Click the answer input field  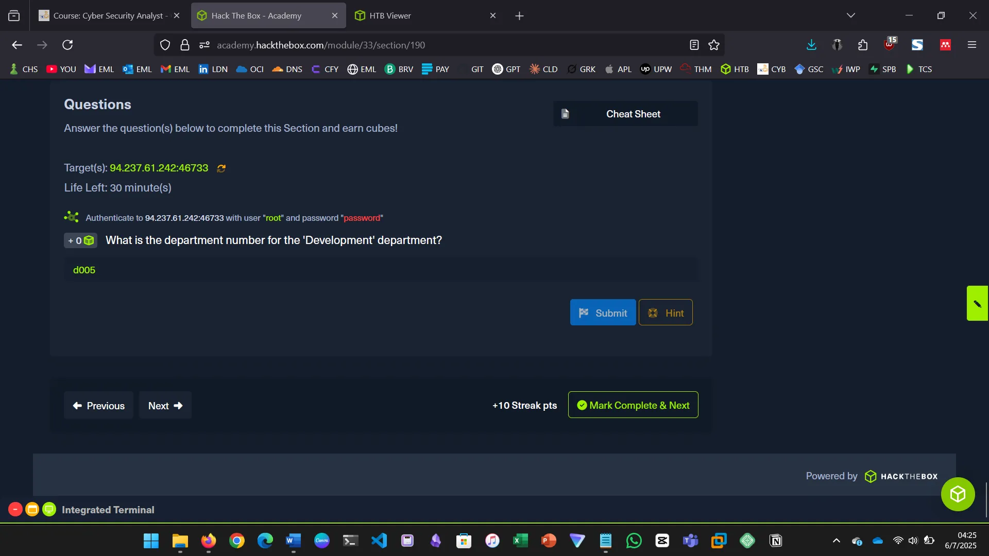click(x=381, y=270)
